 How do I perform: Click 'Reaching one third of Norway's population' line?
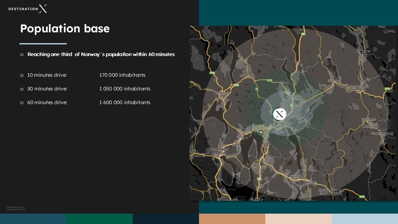pyautogui.click(x=101, y=54)
